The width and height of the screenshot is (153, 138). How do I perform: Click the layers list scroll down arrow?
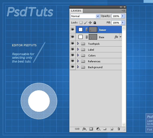click(x=124, y=125)
